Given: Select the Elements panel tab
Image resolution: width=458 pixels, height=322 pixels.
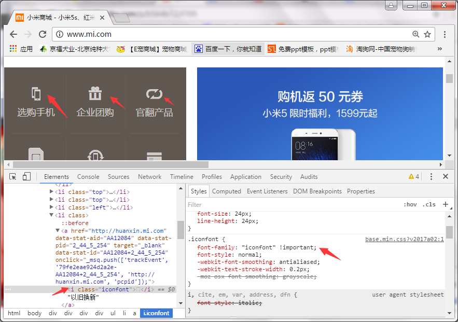Looking at the screenshot, I should coord(57,177).
